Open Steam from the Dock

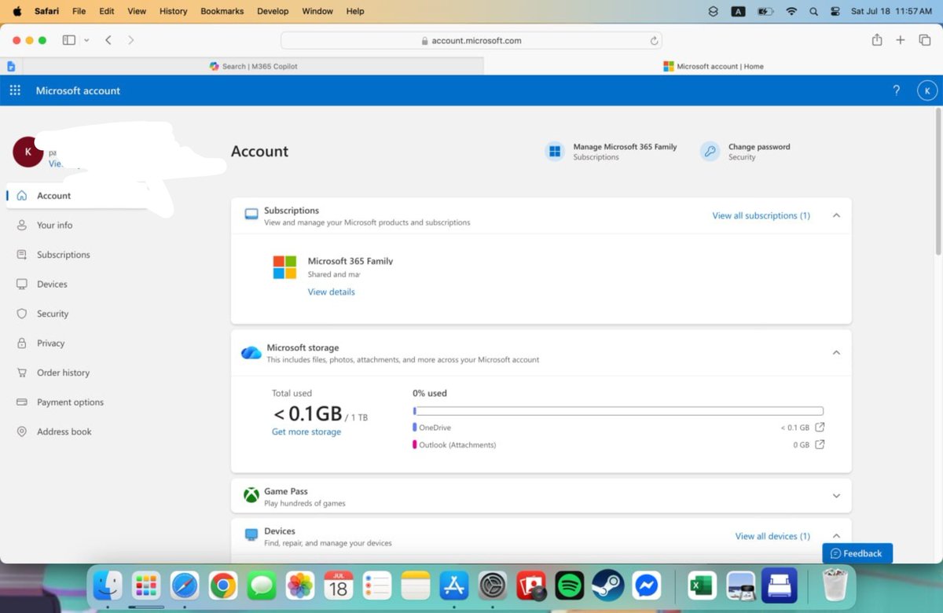point(608,585)
